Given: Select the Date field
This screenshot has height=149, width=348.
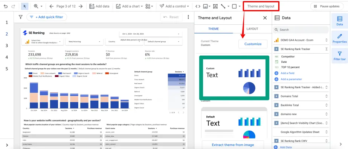Looking at the screenshot, I should (x=284, y=62).
